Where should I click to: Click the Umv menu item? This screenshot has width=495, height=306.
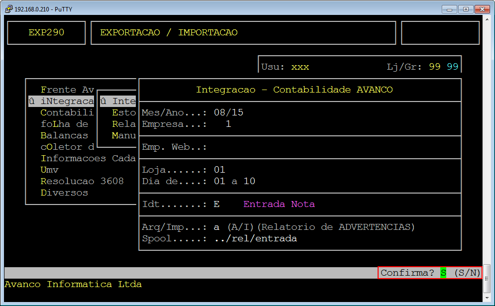[x=50, y=170]
